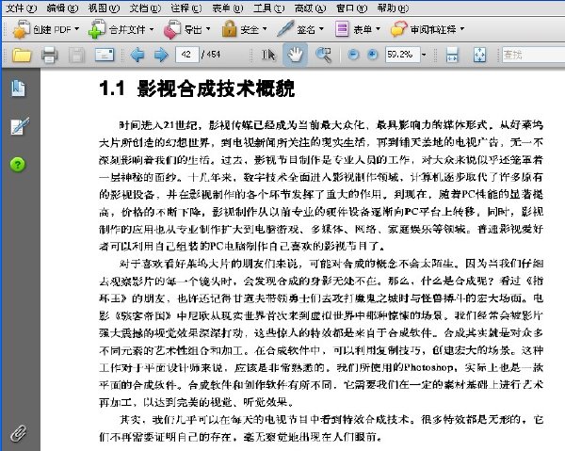Expand the 创建 PDF dropdown arrow
This screenshot has height=451, width=565.
tap(77, 29)
